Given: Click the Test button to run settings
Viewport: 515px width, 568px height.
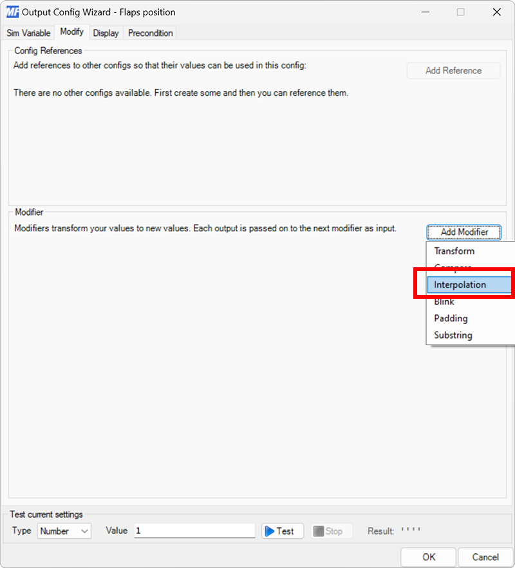Looking at the screenshot, I should (x=282, y=531).
